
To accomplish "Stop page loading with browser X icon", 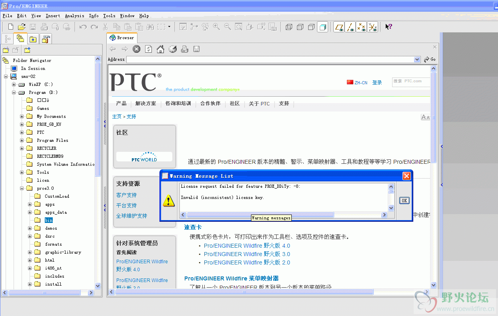I will tap(137, 49).
